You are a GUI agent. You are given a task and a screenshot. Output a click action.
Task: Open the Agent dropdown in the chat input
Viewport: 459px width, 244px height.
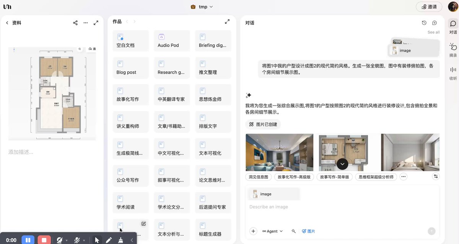pos(272,231)
